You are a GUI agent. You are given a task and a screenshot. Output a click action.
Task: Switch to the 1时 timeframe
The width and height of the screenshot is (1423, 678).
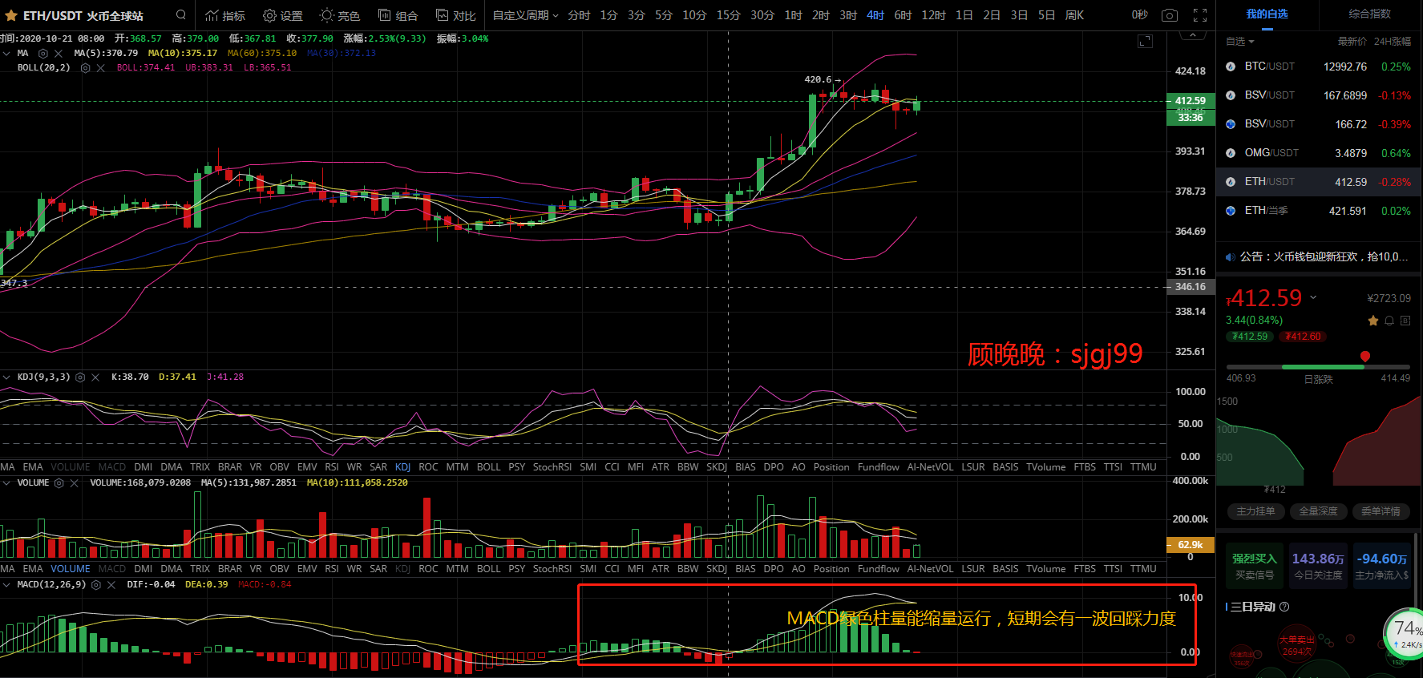tap(793, 15)
